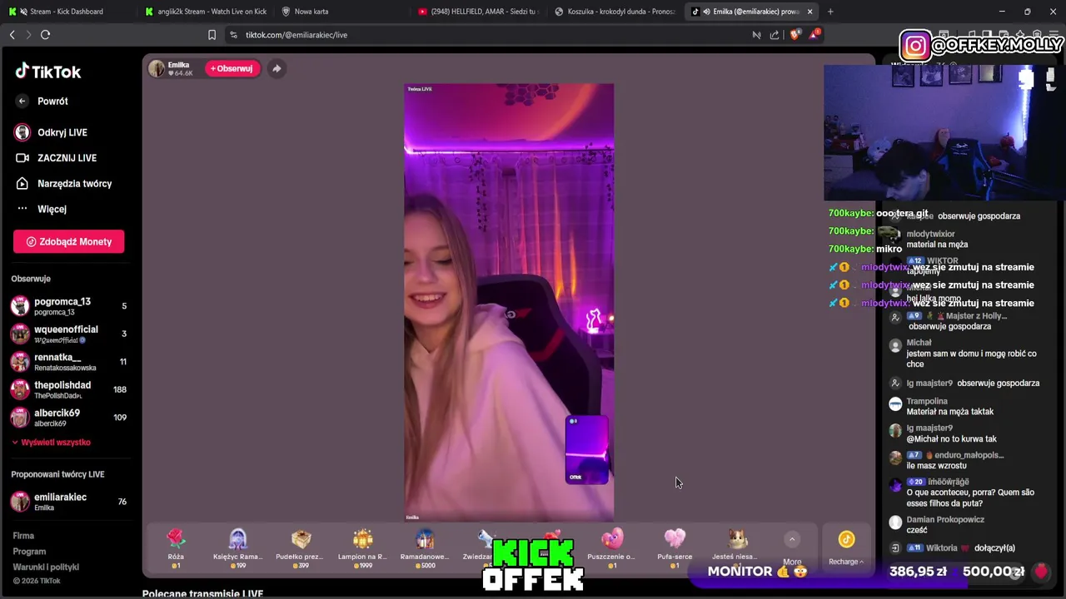Open wqueenofficial live stream

(68, 334)
